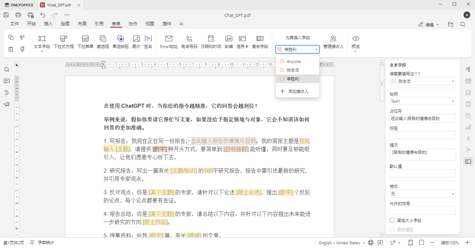Switch to the 插入 ribbon tab
Screen dimensions: 475x248
click(48, 24)
